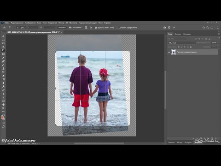
Task: Open the crop tool preset picker
Action: [x=11, y=28]
